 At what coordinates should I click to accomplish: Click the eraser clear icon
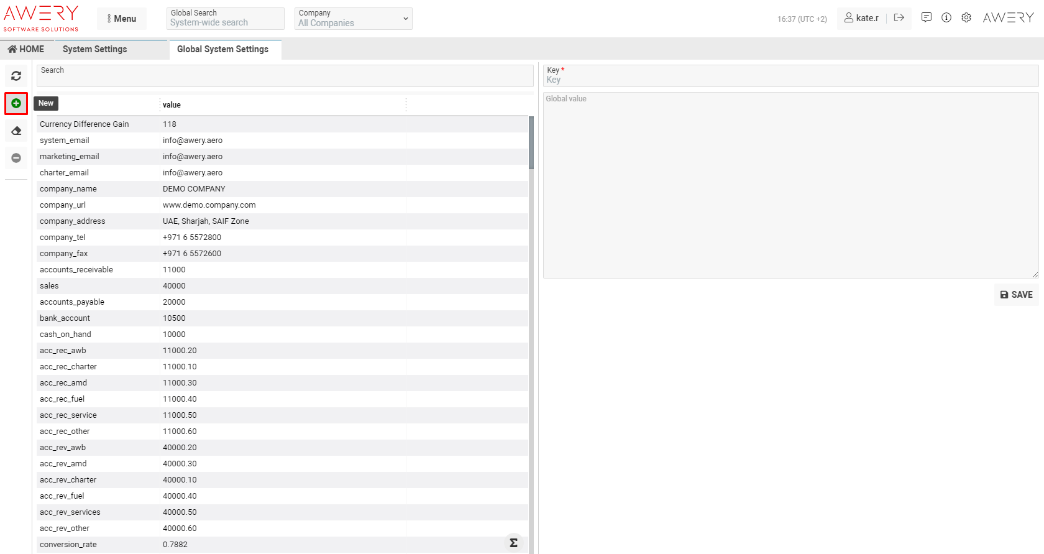tap(16, 131)
